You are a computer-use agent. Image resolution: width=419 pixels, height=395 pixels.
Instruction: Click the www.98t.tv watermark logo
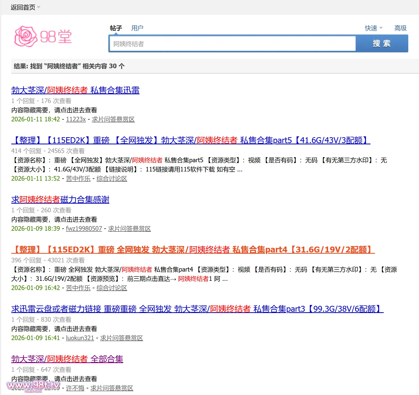point(33,385)
